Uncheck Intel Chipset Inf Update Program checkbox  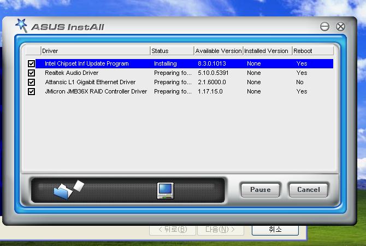click(31, 63)
